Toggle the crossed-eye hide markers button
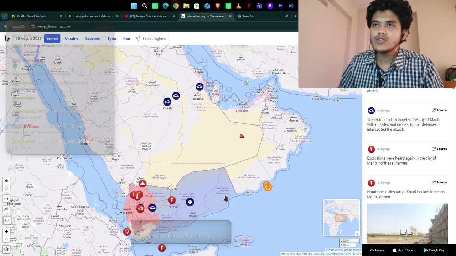Image resolution: width=456 pixels, height=256 pixels. [6, 209]
